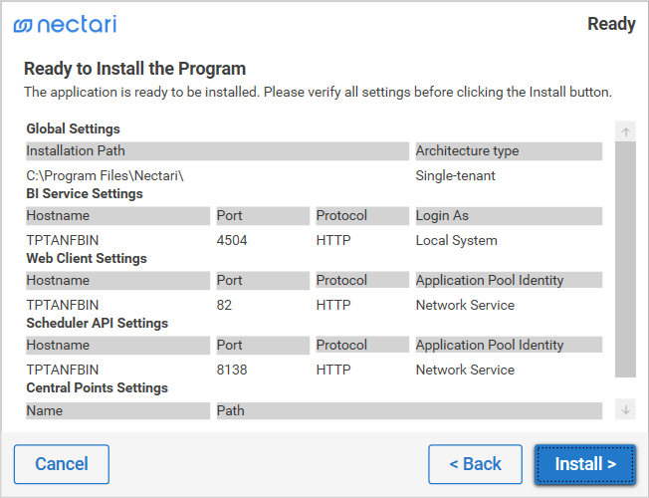Click the scroll down arrow
The height and width of the screenshot is (498, 649).
[625, 409]
